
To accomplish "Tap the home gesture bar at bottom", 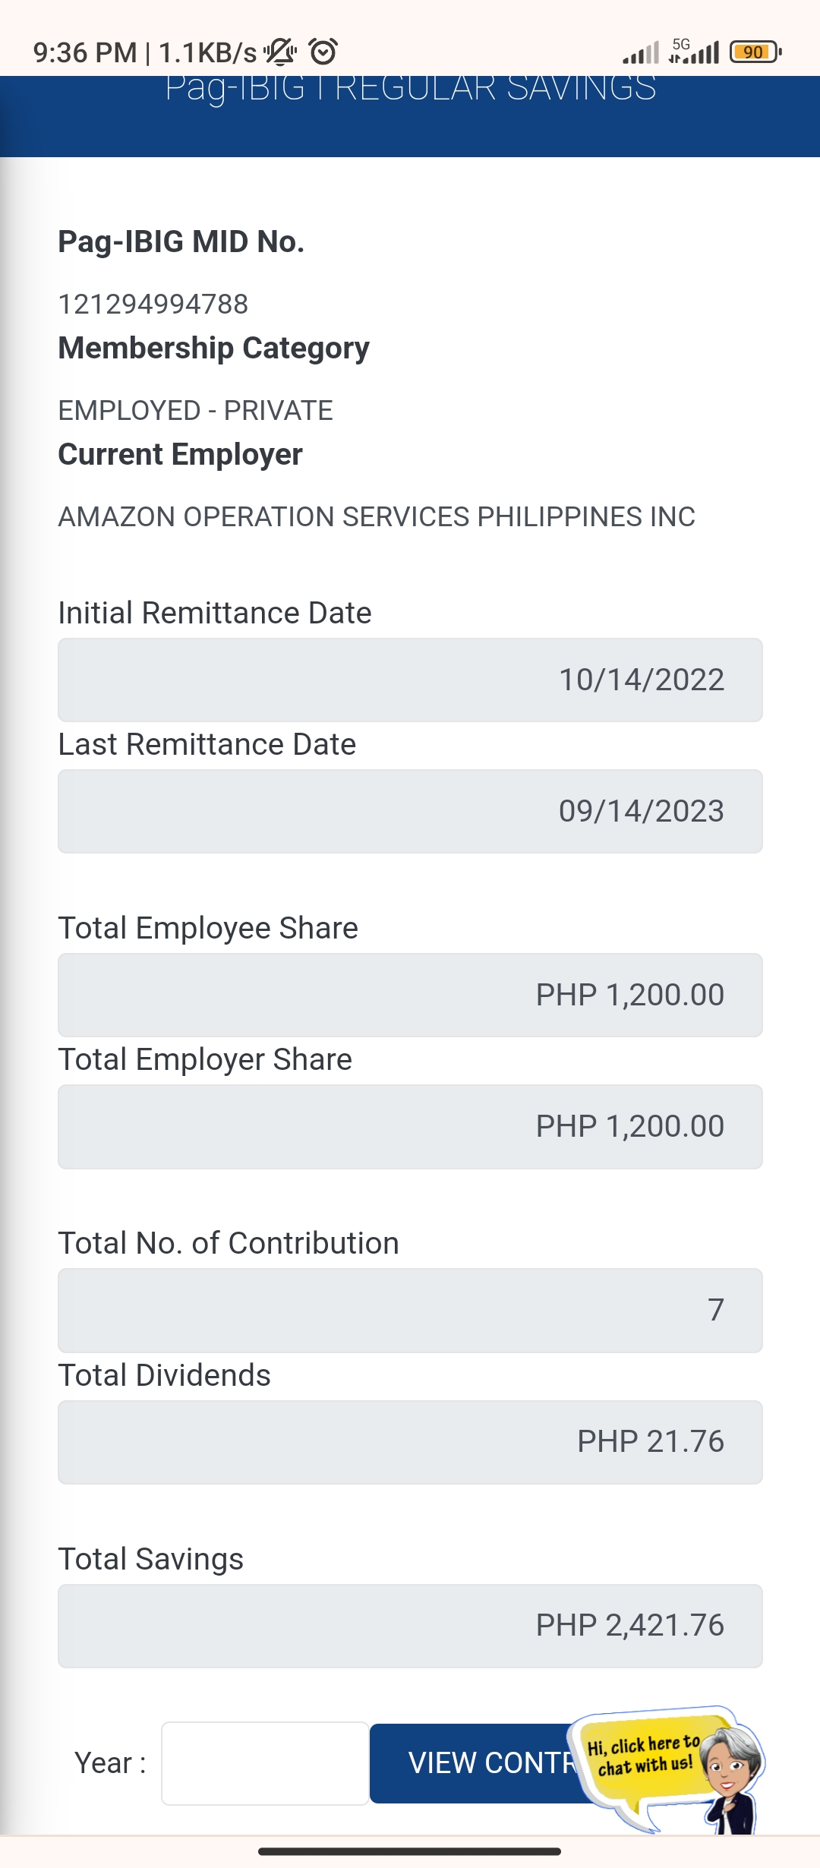I will 410,1851.
